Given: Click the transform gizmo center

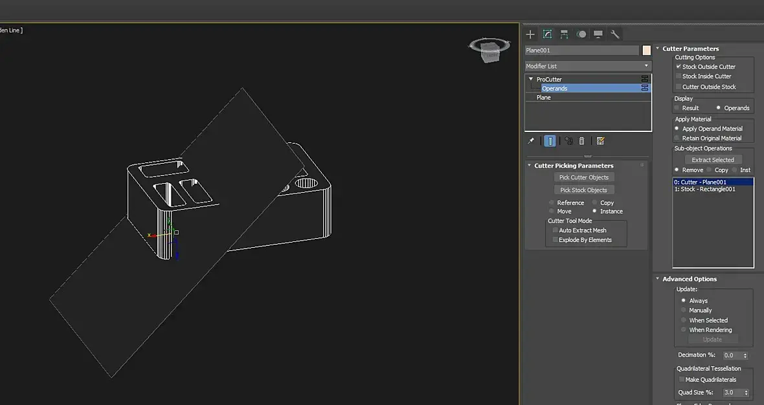Looking at the screenshot, I should tap(176, 233).
